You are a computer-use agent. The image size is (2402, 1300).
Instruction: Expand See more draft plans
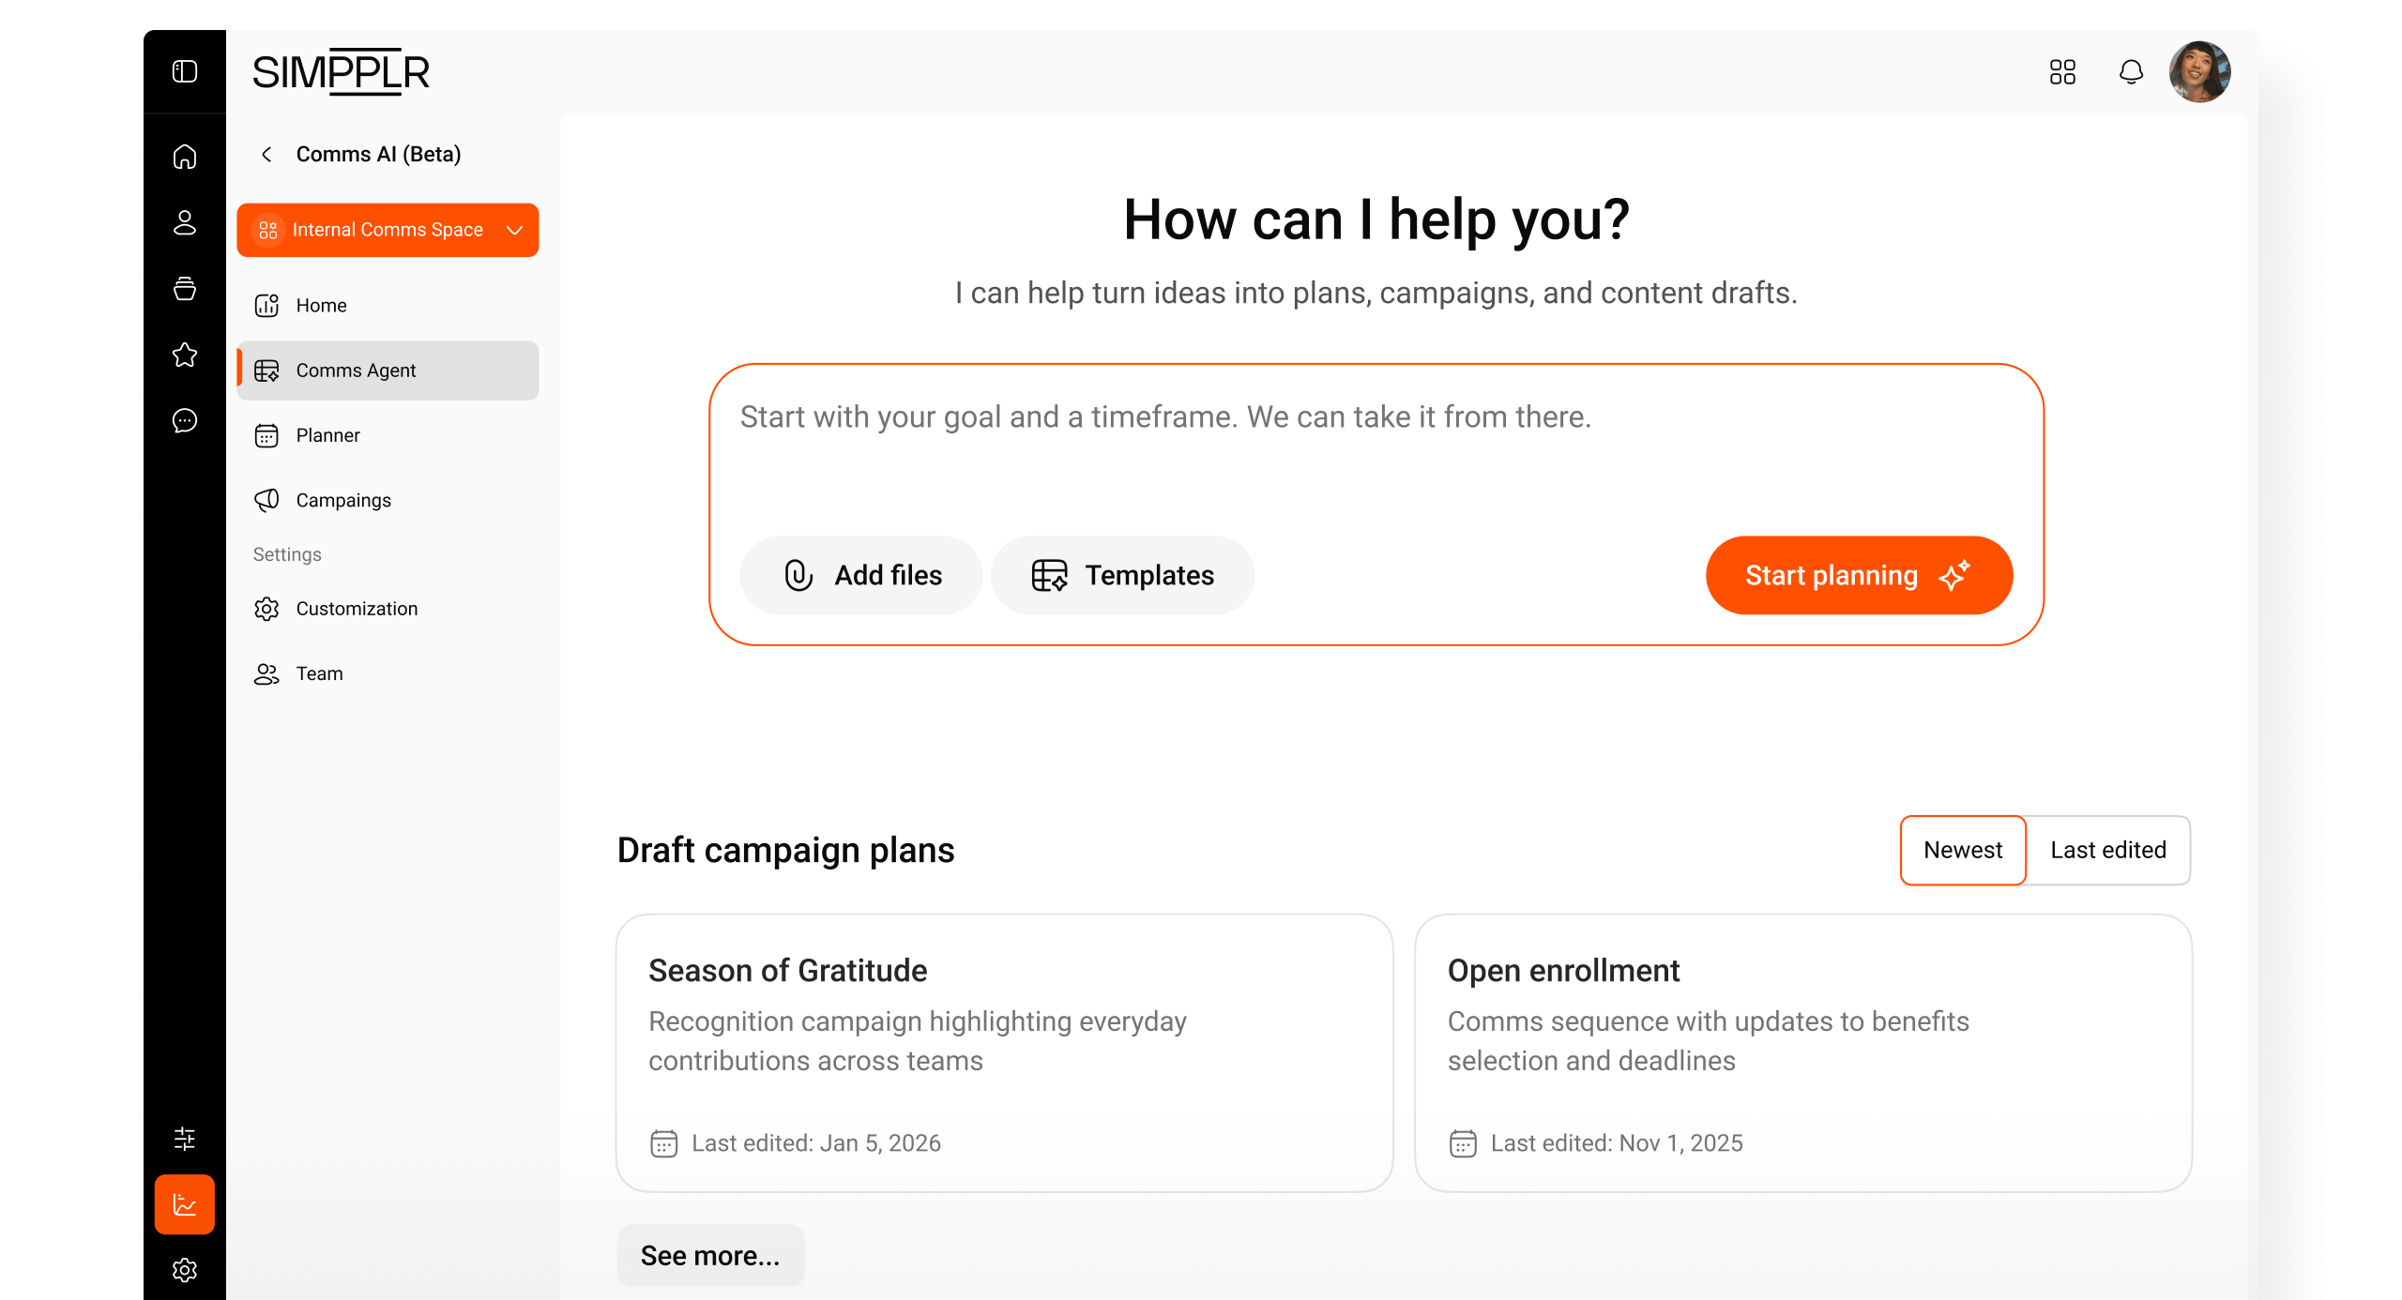pos(710,1256)
